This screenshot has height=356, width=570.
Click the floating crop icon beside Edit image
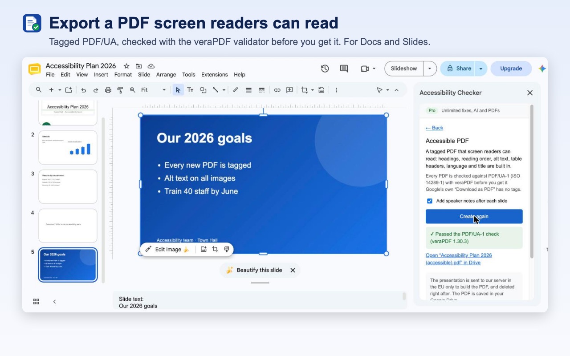(x=215, y=250)
